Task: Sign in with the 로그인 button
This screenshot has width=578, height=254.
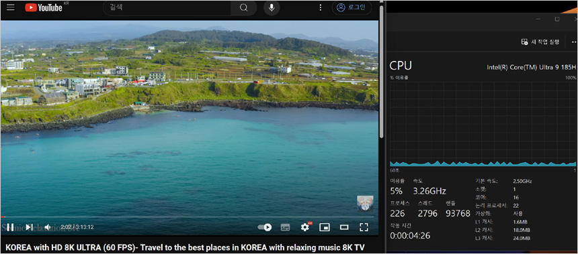Action: point(352,7)
